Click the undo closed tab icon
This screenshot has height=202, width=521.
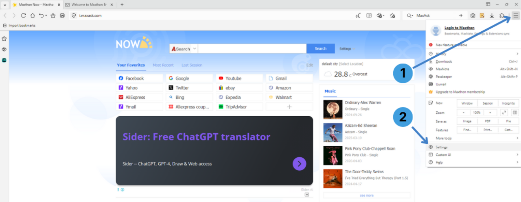(41, 15)
